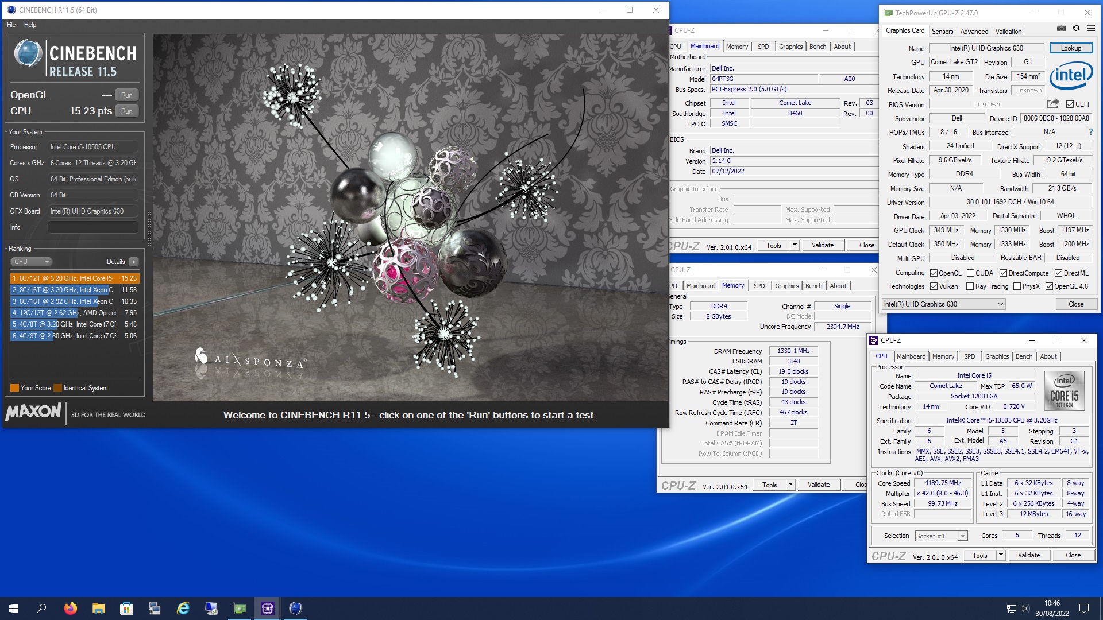Toggle the UEFI checkbox in GPU-Z

[1070, 104]
